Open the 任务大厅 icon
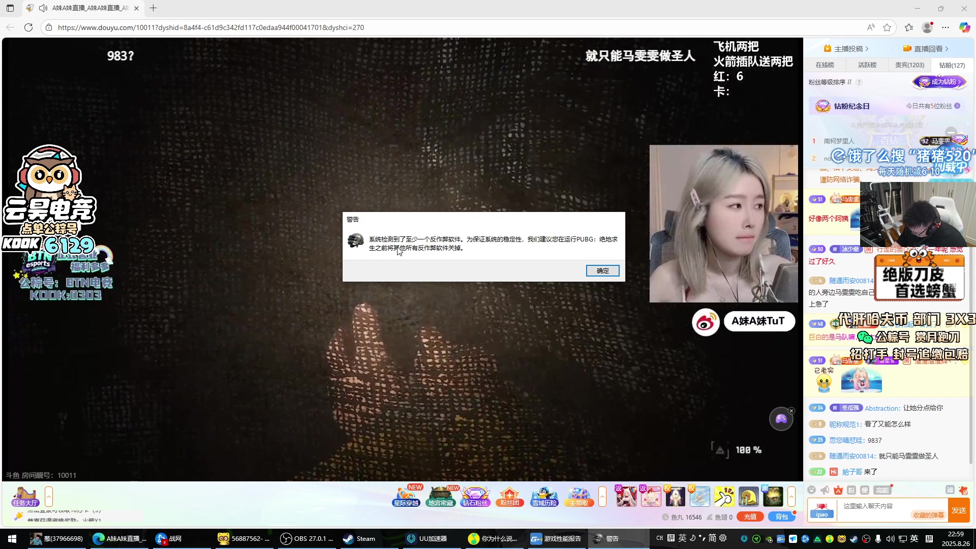The image size is (976, 549). point(25,496)
